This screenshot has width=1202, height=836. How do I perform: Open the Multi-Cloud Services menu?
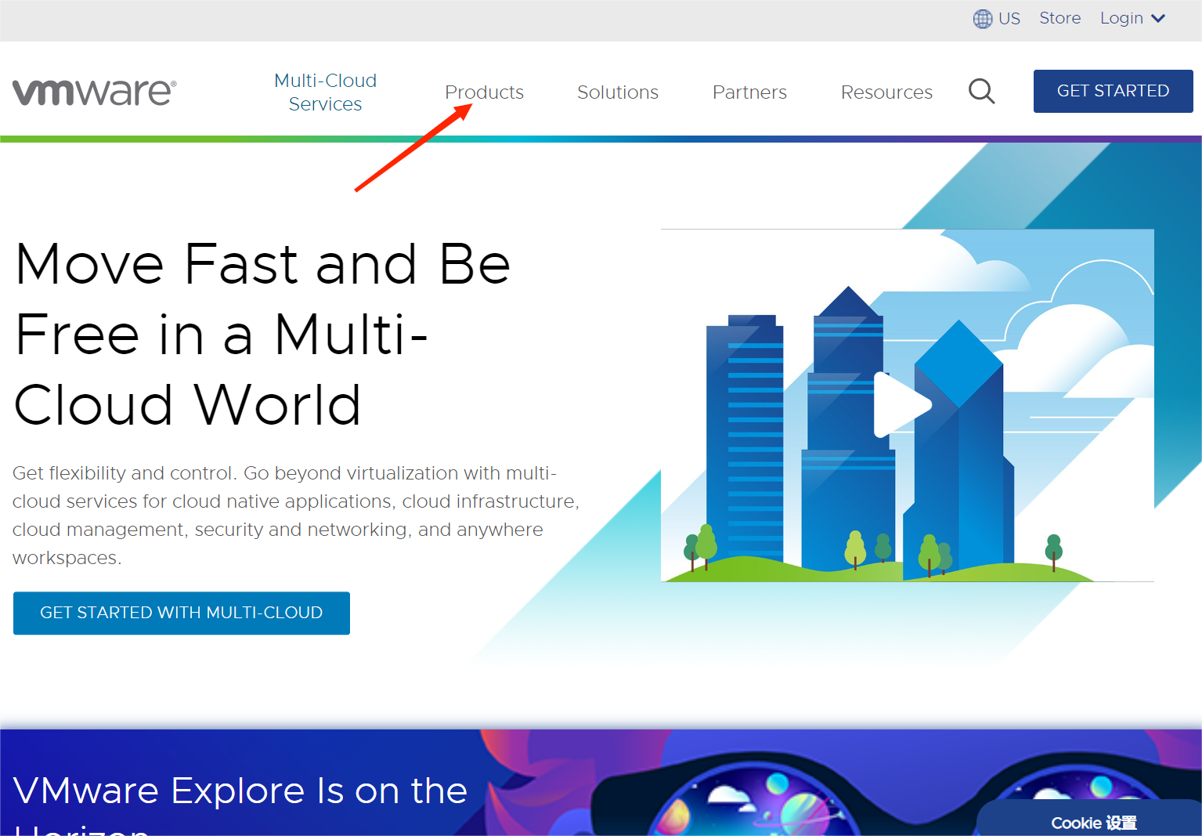tap(325, 92)
